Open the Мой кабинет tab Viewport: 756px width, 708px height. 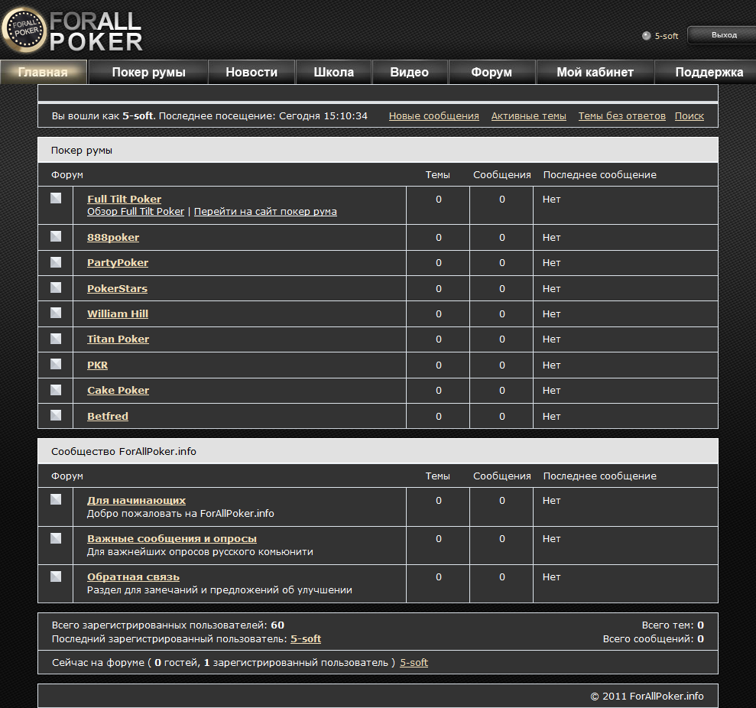595,73
